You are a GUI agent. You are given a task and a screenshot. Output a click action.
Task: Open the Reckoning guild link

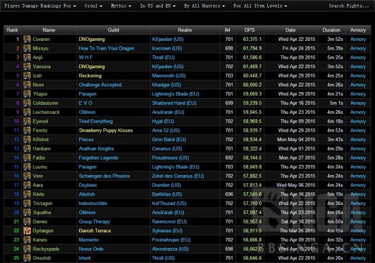(90, 76)
